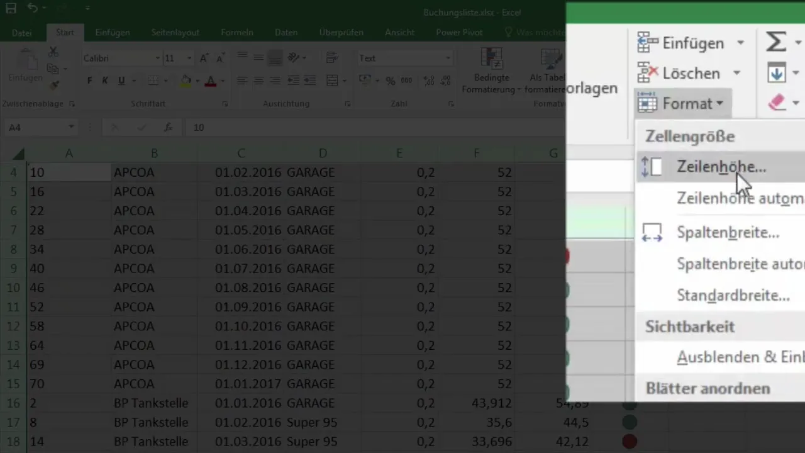Apply thousands separator 000 icon

(x=406, y=81)
